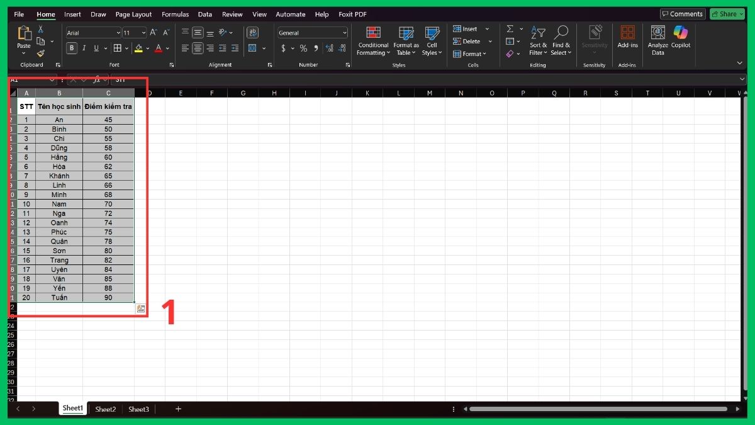Open the font size dropdown
The width and height of the screenshot is (755, 425).
click(x=143, y=32)
